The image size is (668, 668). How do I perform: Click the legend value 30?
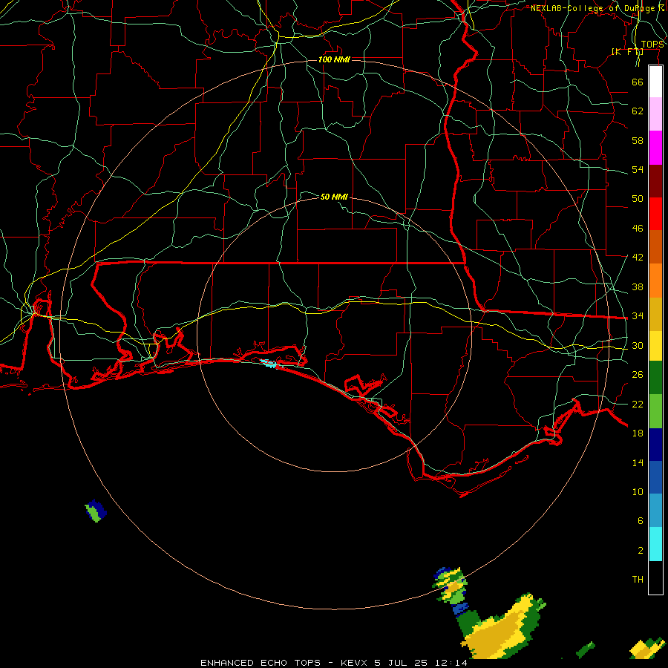(x=638, y=345)
